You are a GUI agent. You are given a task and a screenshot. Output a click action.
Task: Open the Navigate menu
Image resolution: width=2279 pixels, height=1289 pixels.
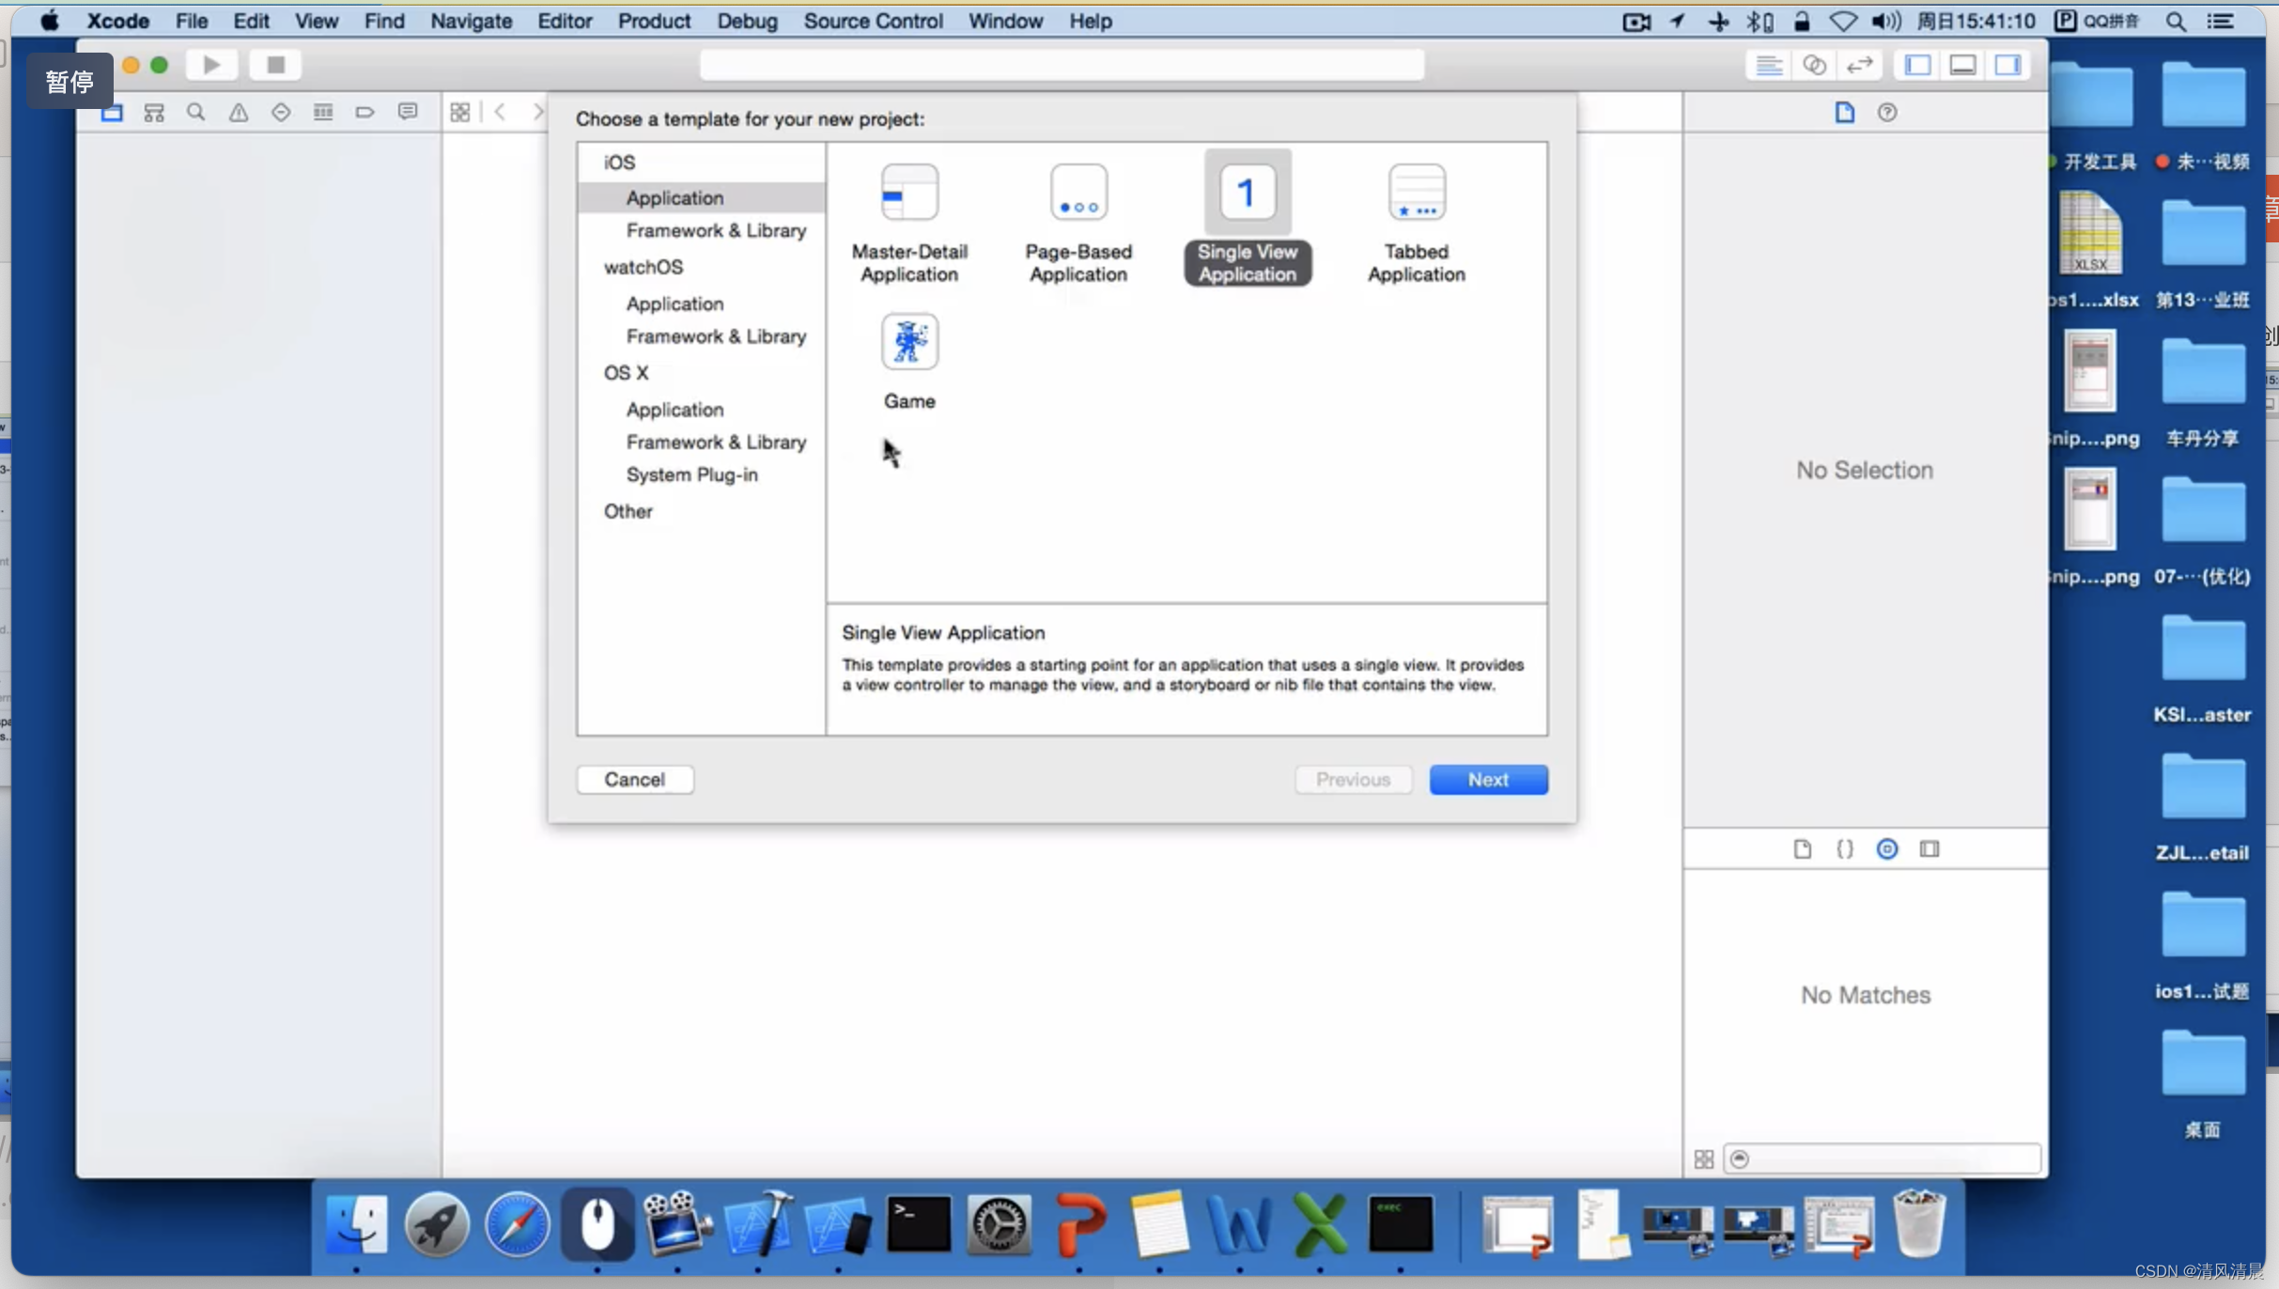tap(471, 21)
